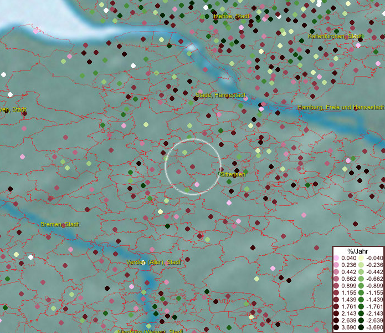385x333 pixels.
Task: Click the 1.155 legend color swatch
Action: pyautogui.click(x=336, y=293)
